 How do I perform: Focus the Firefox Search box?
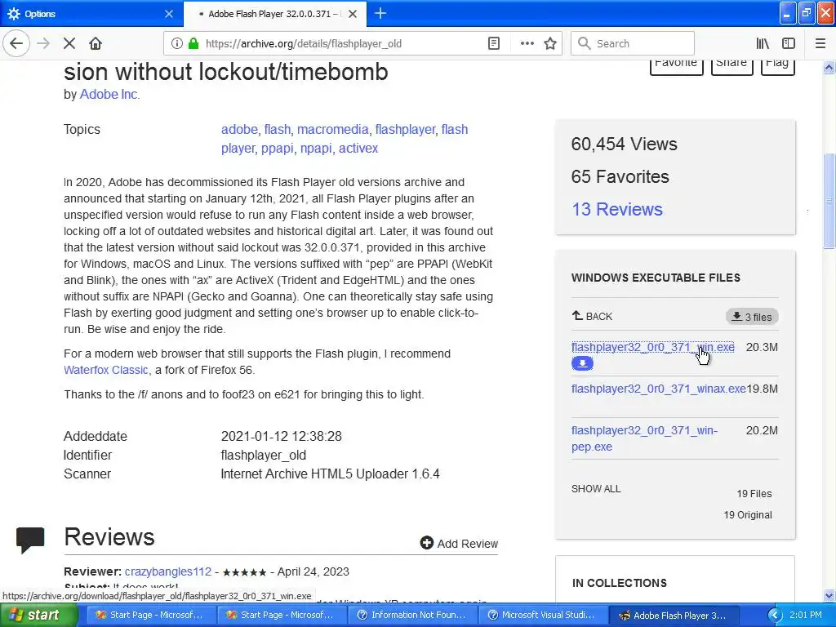coord(633,44)
